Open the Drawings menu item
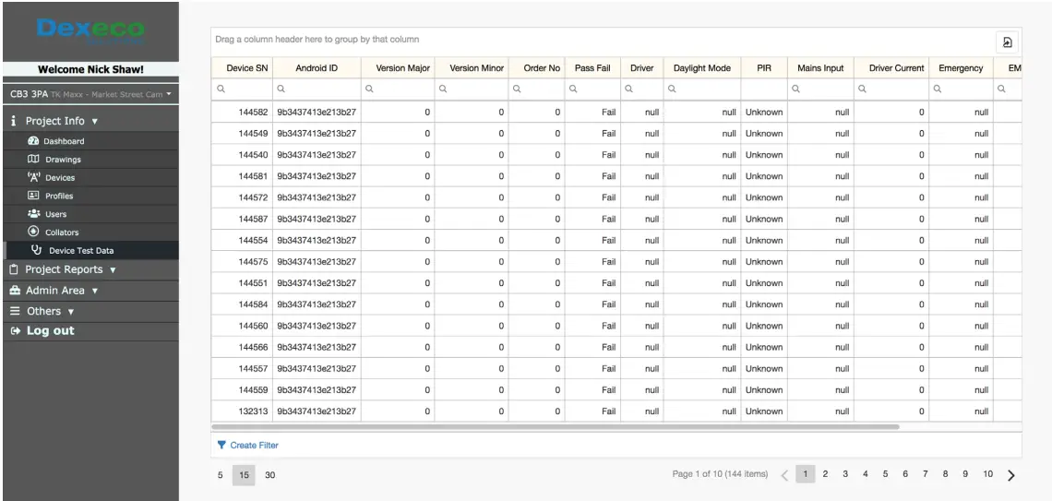This screenshot has height=501, width=1052. point(90,159)
